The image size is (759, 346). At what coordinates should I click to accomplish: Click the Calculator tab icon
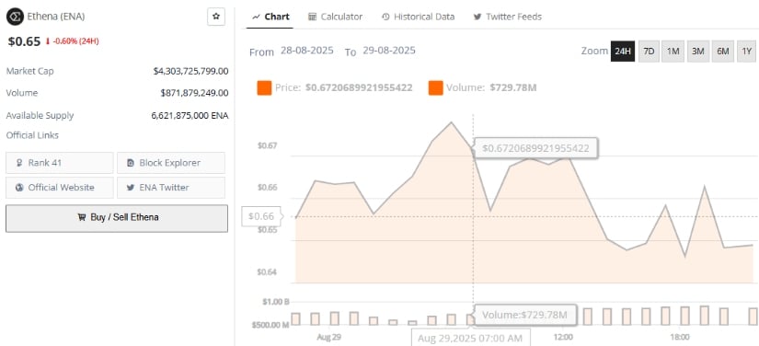[x=312, y=17]
